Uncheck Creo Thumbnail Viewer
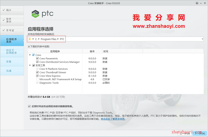The image size is (208, 137). [x=37, y=72]
